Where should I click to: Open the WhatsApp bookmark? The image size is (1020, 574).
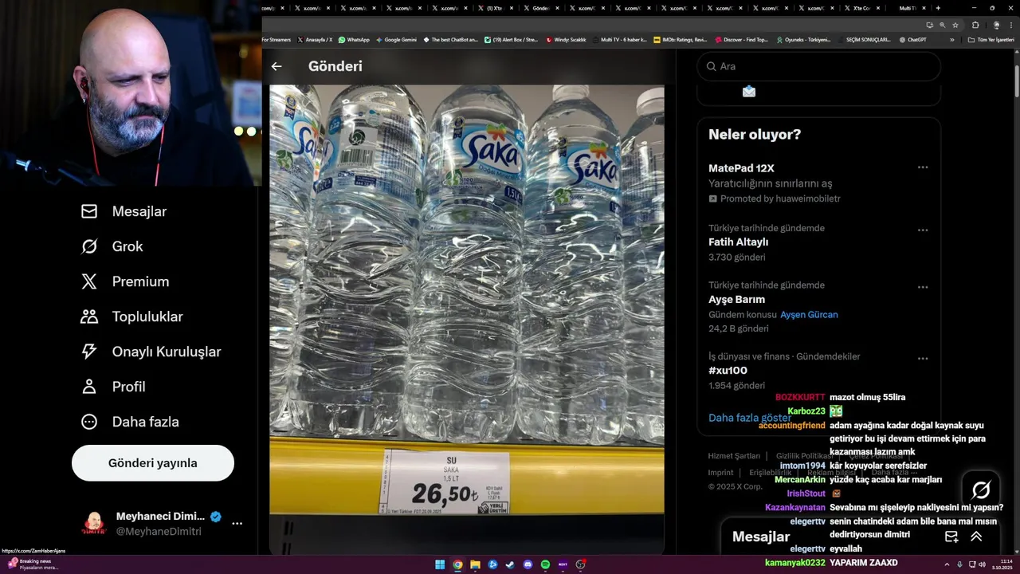[354, 39]
